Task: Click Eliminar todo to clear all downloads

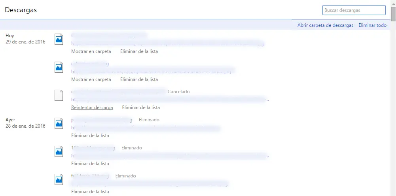Action: pyautogui.click(x=373, y=25)
